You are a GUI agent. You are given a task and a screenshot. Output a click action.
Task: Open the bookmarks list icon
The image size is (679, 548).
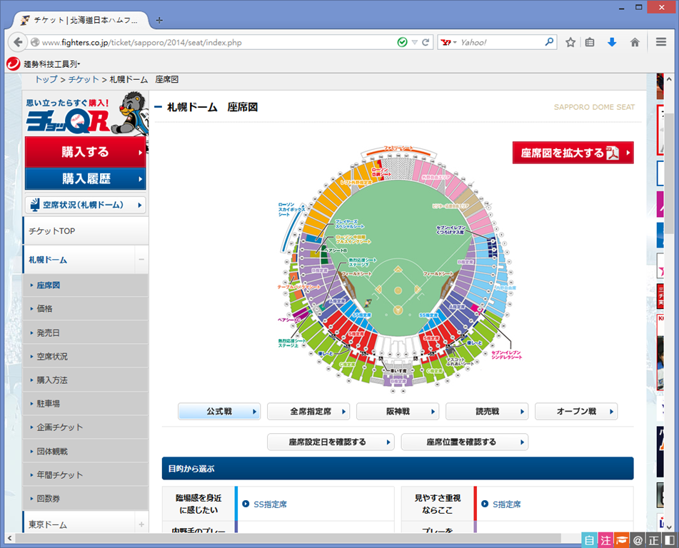pos(590,42)
